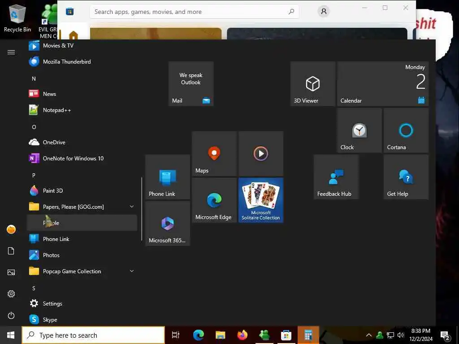The image size is (459, 344).
Task: Focus the taskbar search box
Action: (93, 335)
